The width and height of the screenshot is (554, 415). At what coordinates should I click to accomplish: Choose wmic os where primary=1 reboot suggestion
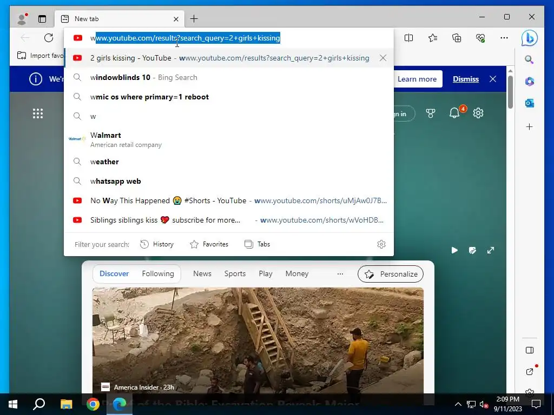pos(229,97)
